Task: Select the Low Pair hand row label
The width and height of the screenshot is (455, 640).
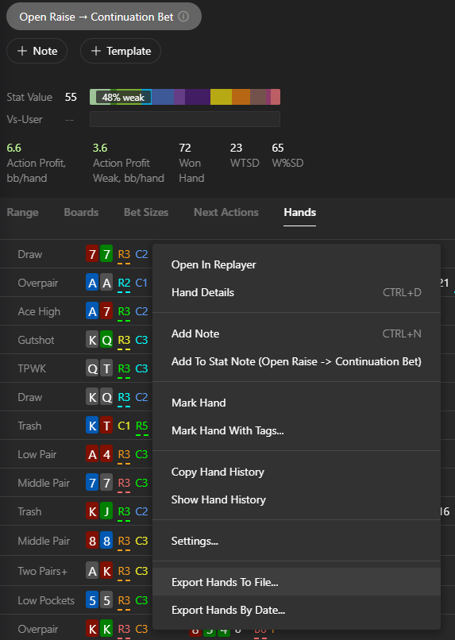Action: coord(37,454)
